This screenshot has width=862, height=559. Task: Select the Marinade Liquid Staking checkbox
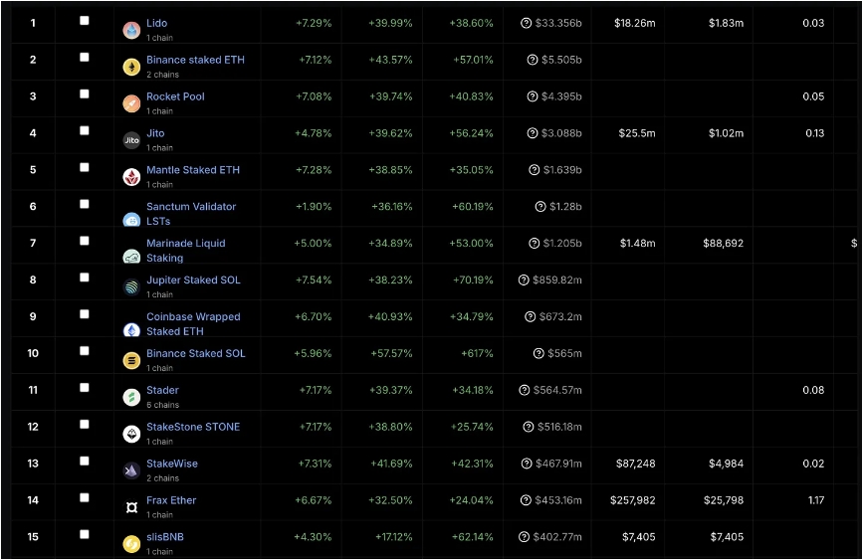(x=85, y=241)
